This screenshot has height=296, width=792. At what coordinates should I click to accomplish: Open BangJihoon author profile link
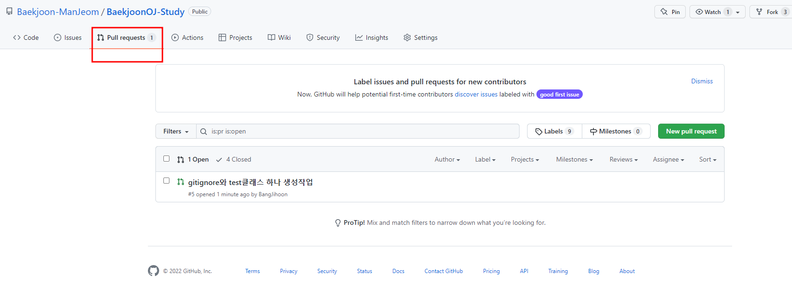click(273, 194)
